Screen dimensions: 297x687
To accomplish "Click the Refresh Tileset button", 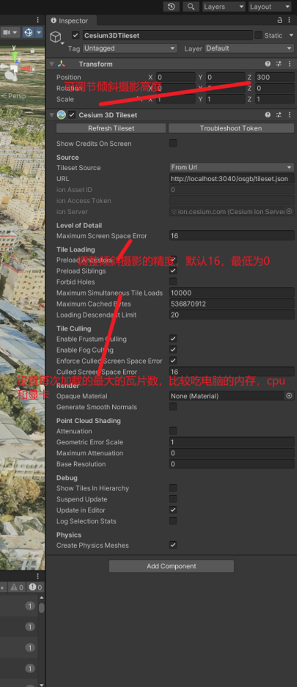I will [111, 128].
